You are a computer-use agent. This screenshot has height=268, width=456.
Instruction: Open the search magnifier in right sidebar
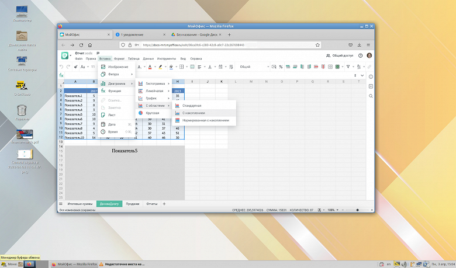coord(369,96)
